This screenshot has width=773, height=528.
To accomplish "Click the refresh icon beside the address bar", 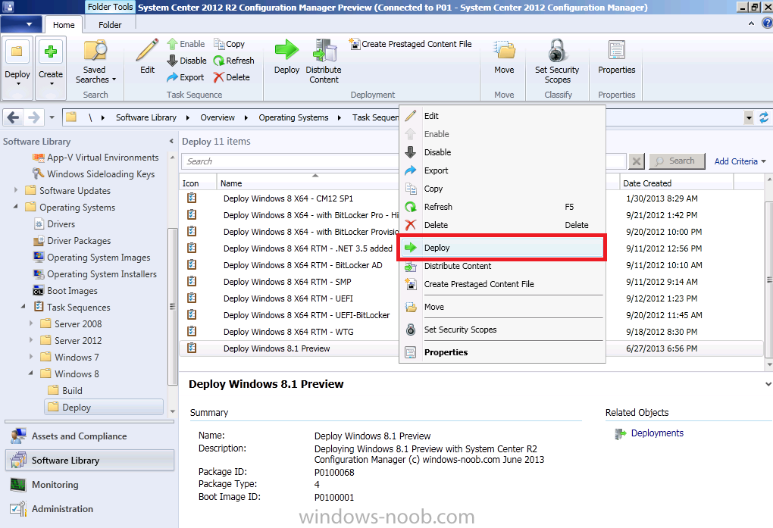I will (x=764, y=118).
